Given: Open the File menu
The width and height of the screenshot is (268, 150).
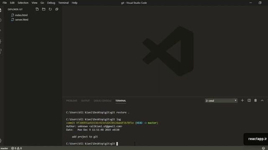Looking at the screenshot, I should coord(5,3).
